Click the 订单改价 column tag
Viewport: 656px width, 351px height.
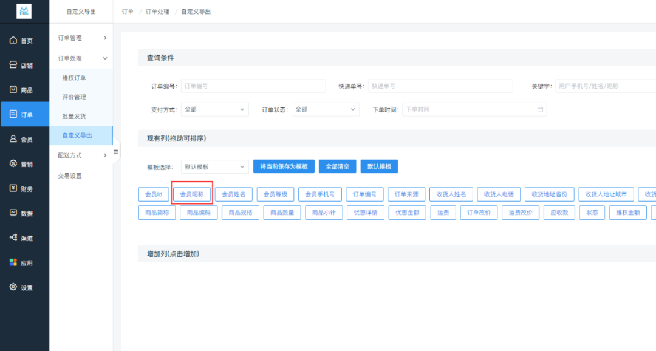[479, 213]
